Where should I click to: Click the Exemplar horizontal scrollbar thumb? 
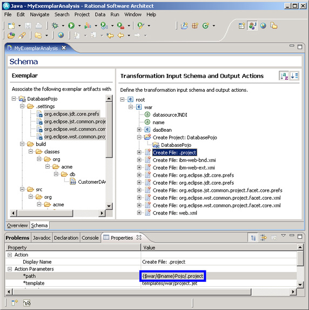pos(45,213)
